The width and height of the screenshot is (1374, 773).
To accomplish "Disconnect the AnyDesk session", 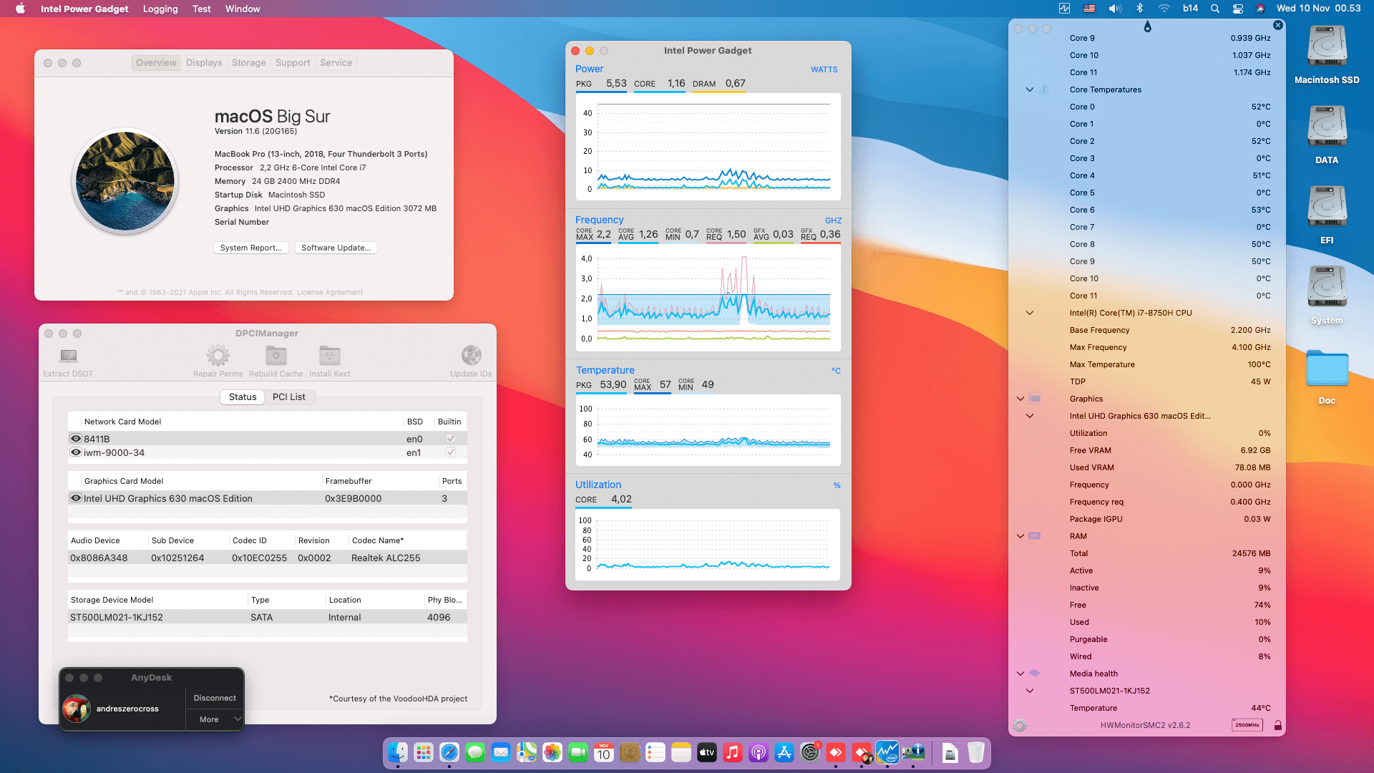I will tap(215, 698).
